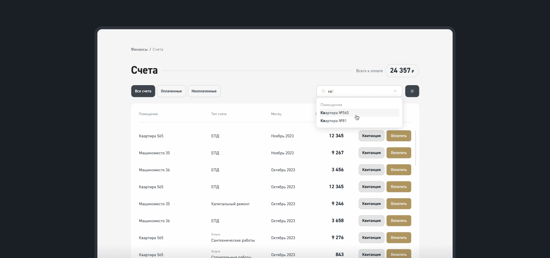Open Квитанция for the 3 658 bill

[x=371, y=221]
